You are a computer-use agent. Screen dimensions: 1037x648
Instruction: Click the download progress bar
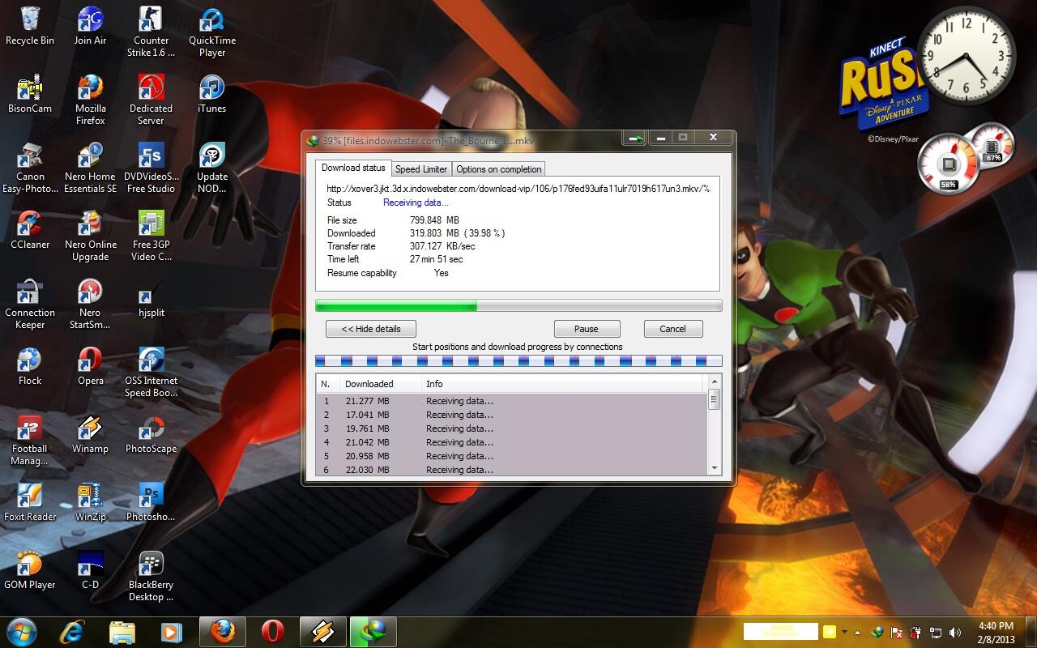tap(518, 305)
